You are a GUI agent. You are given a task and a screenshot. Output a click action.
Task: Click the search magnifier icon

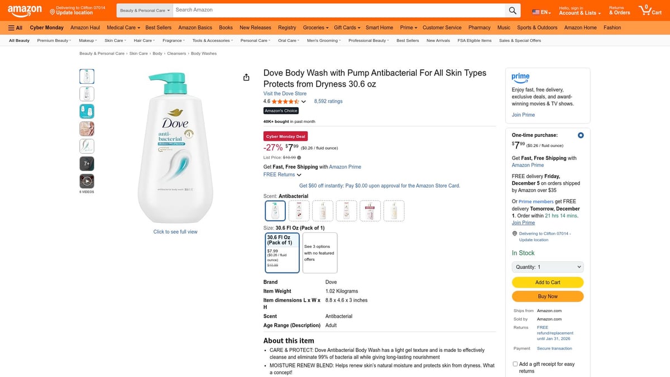513,10
